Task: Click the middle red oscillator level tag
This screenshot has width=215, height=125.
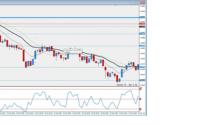Action: pyautogui.click(x=140, y=99)
